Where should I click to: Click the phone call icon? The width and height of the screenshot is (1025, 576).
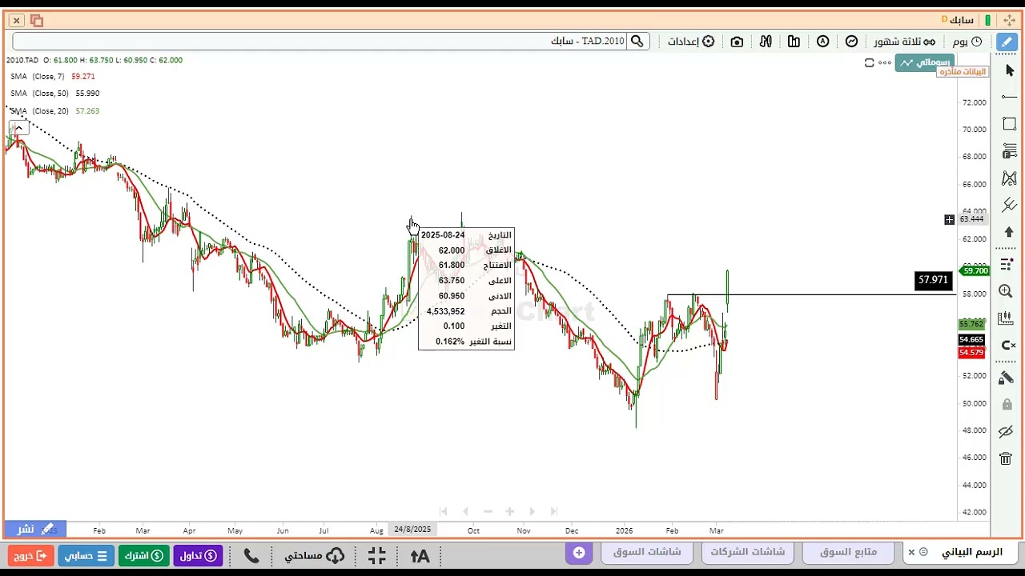pos(251,555)
